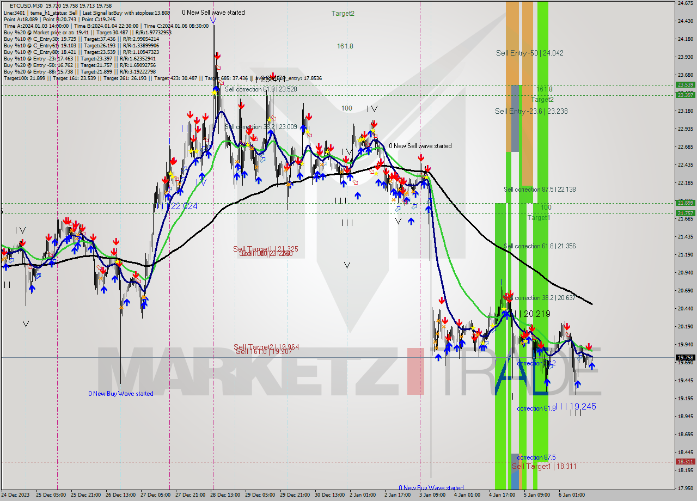Click the green 23.539 price tag on axis
Screen dimensions: 697x501
[685, 84]
